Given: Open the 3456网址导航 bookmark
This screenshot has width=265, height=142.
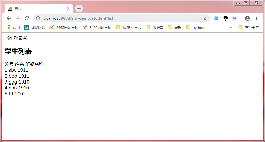Looking at the screenshot, I should [x=97, y=28].
